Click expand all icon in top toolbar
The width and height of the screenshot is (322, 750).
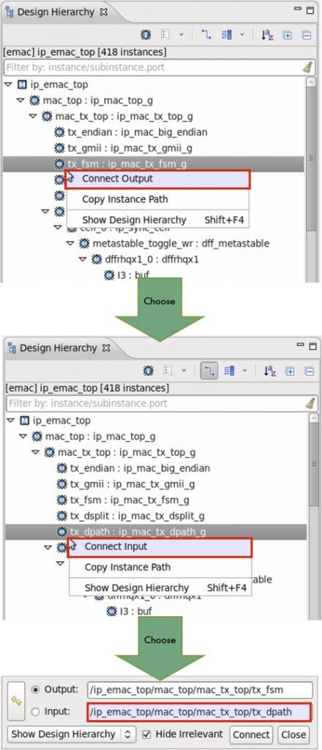tap(287, 35)
